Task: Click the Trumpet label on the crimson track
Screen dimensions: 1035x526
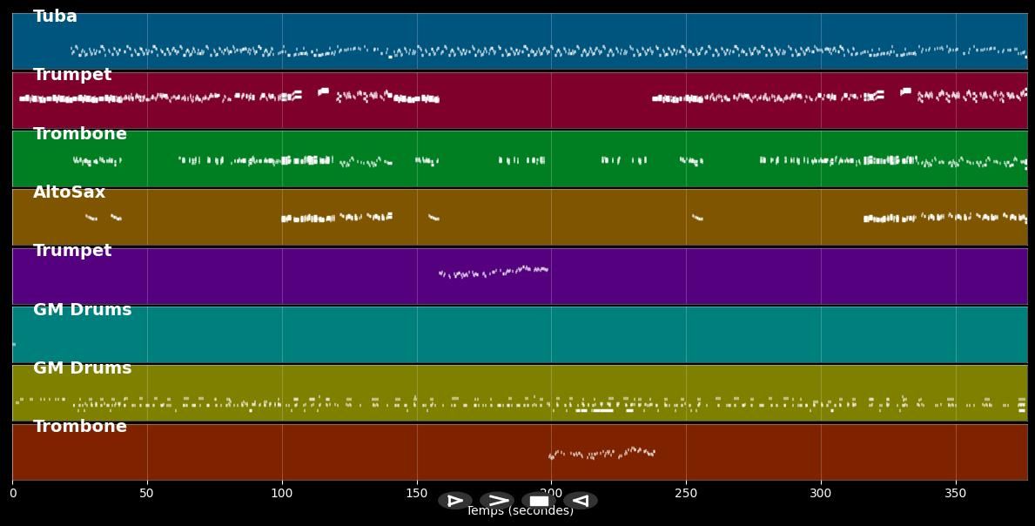Action: click(x=72, y=75)
